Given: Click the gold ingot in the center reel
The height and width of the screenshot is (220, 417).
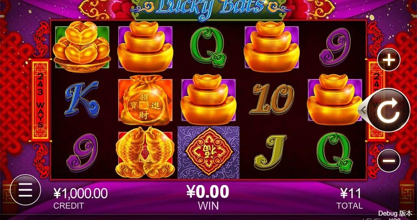Looking at the screenshot, I should [x=208, y=99].
